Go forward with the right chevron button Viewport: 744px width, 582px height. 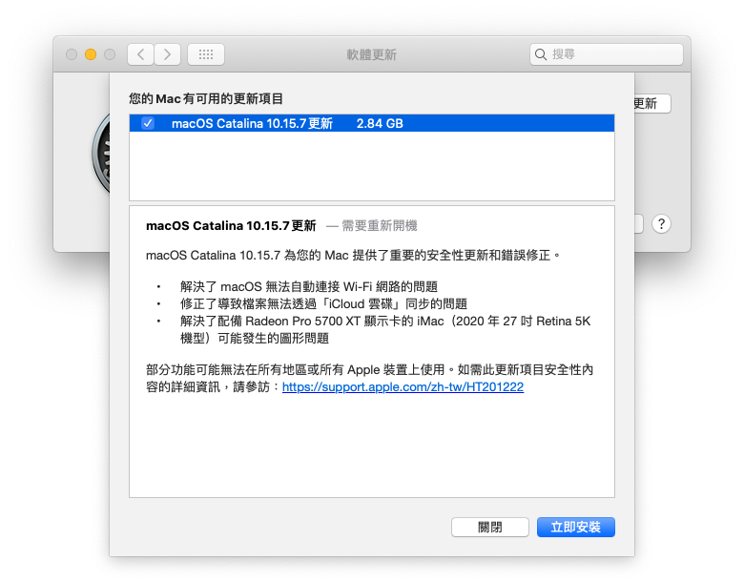click(167, 54)
